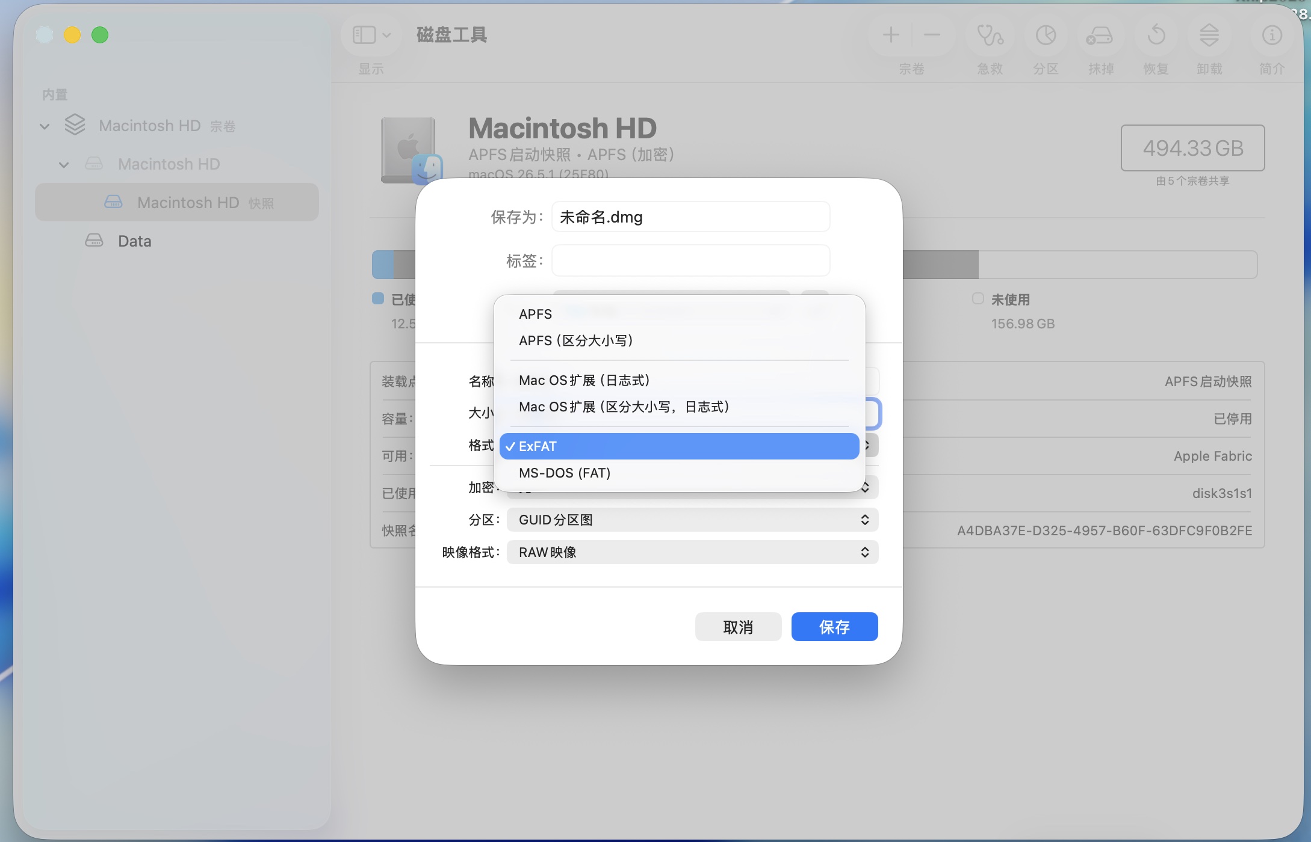The image size is (1311, 842).
Task: Select Macintosh HD 快照 in sidebar
Action: [177, 203]
